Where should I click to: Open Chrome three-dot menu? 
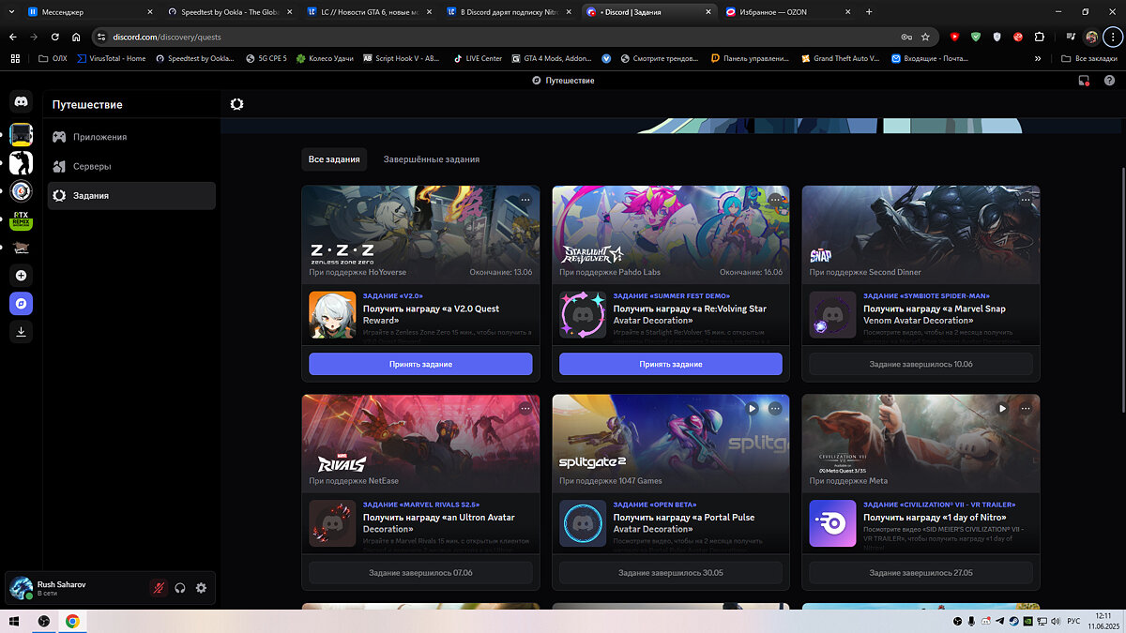click(1111, 37)
